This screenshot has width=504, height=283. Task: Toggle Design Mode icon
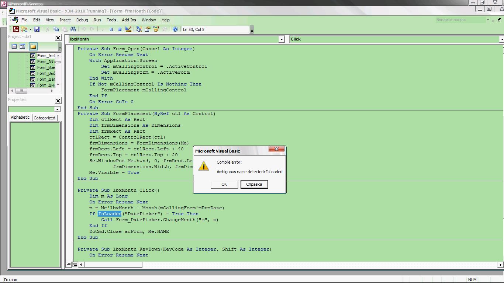pyautogui.click(x=128, y=29)
